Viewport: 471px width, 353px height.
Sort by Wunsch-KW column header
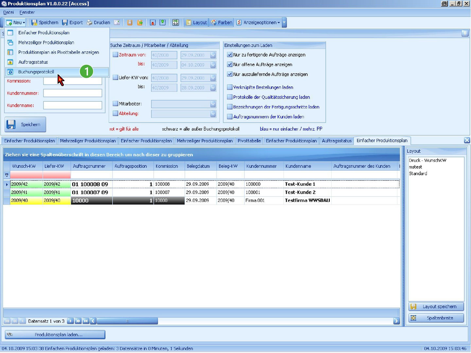[26, 166]
